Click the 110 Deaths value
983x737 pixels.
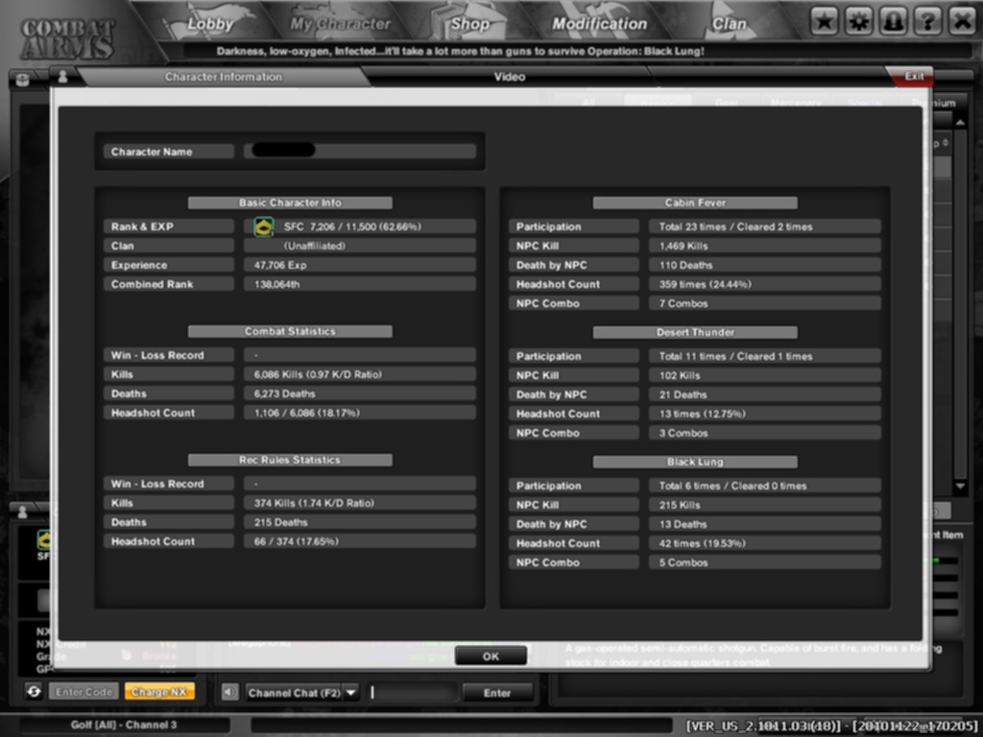coord(685,265)
